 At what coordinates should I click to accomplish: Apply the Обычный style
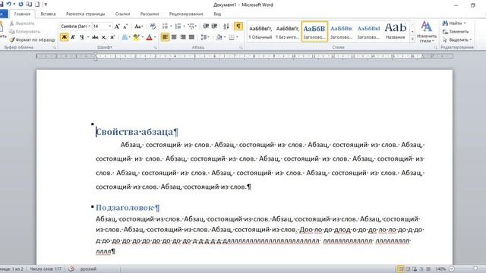pos(260,32)
